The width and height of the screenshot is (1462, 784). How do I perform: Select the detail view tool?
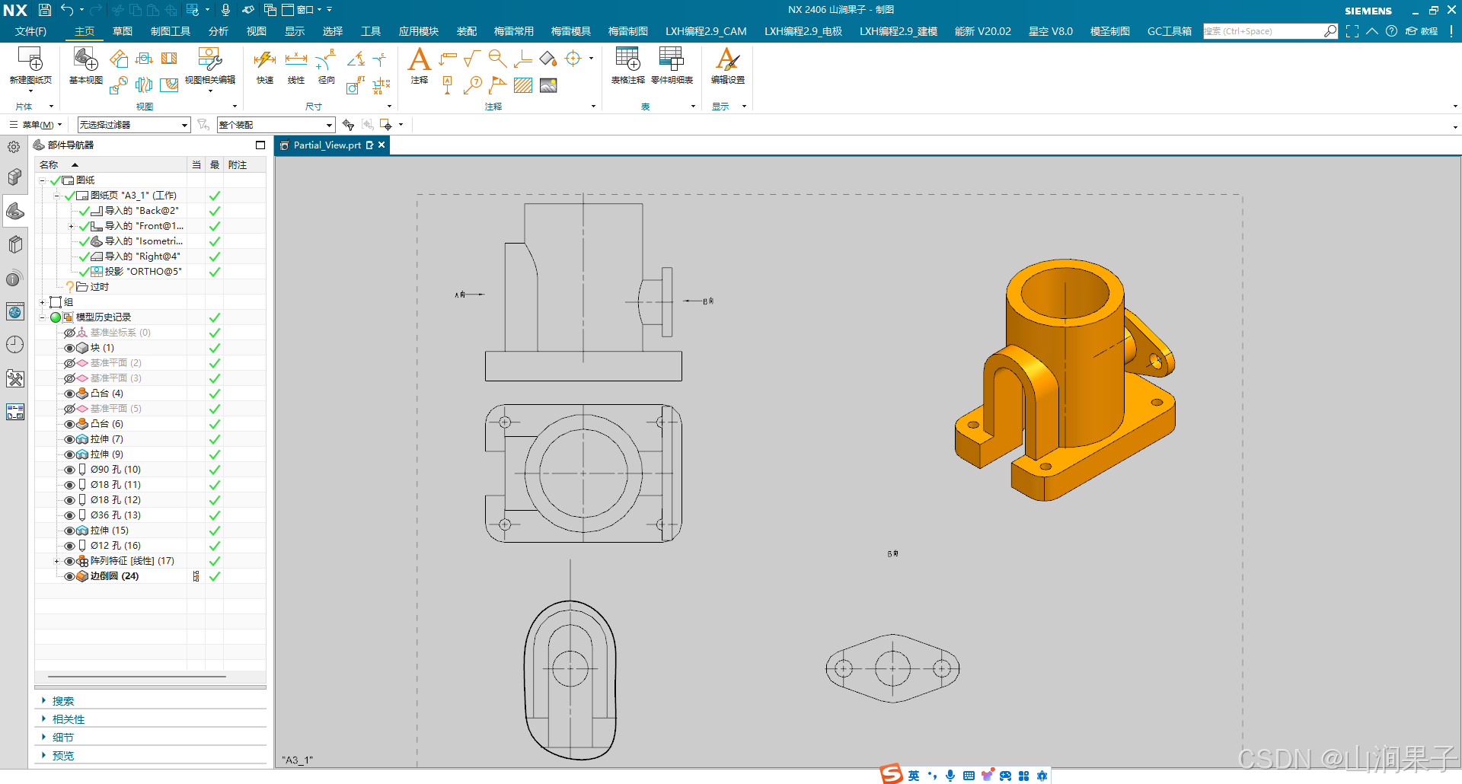[x=118, y=85]
